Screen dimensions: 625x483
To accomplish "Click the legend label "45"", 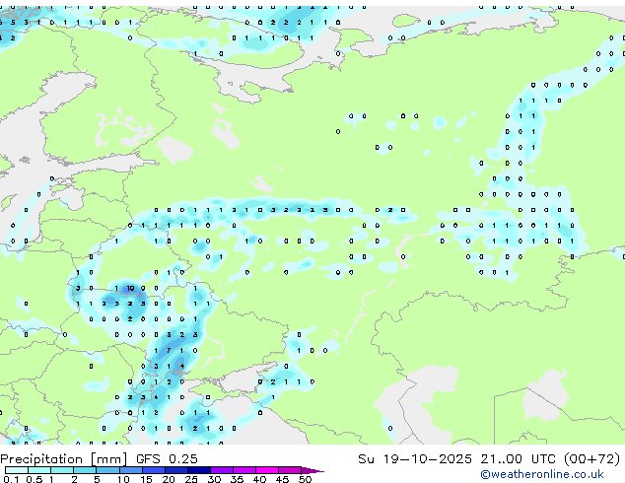I will point(282,479).
